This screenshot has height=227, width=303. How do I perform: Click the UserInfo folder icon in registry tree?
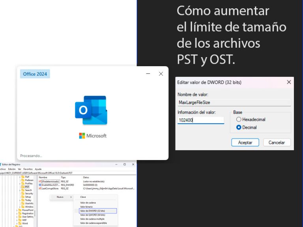(23, 203)
